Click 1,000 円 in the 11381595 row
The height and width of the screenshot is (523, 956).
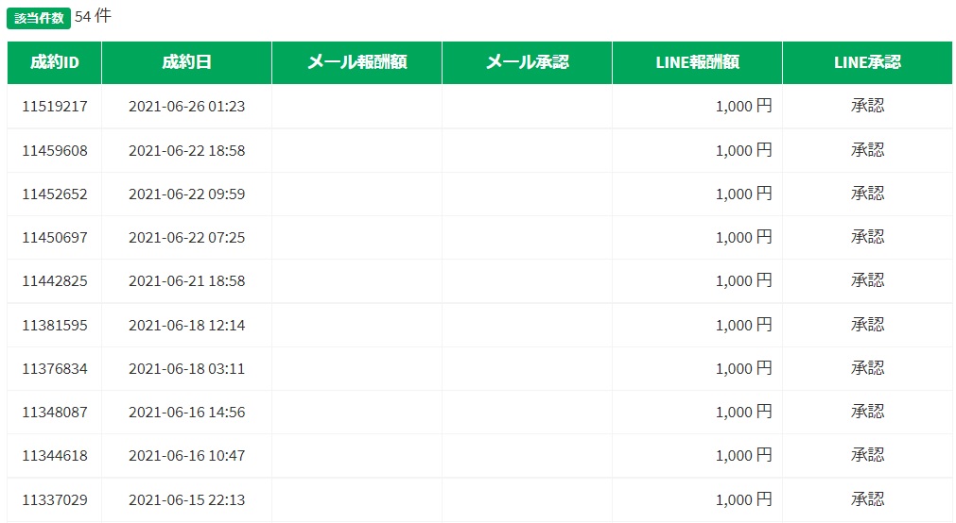point(743,325)
